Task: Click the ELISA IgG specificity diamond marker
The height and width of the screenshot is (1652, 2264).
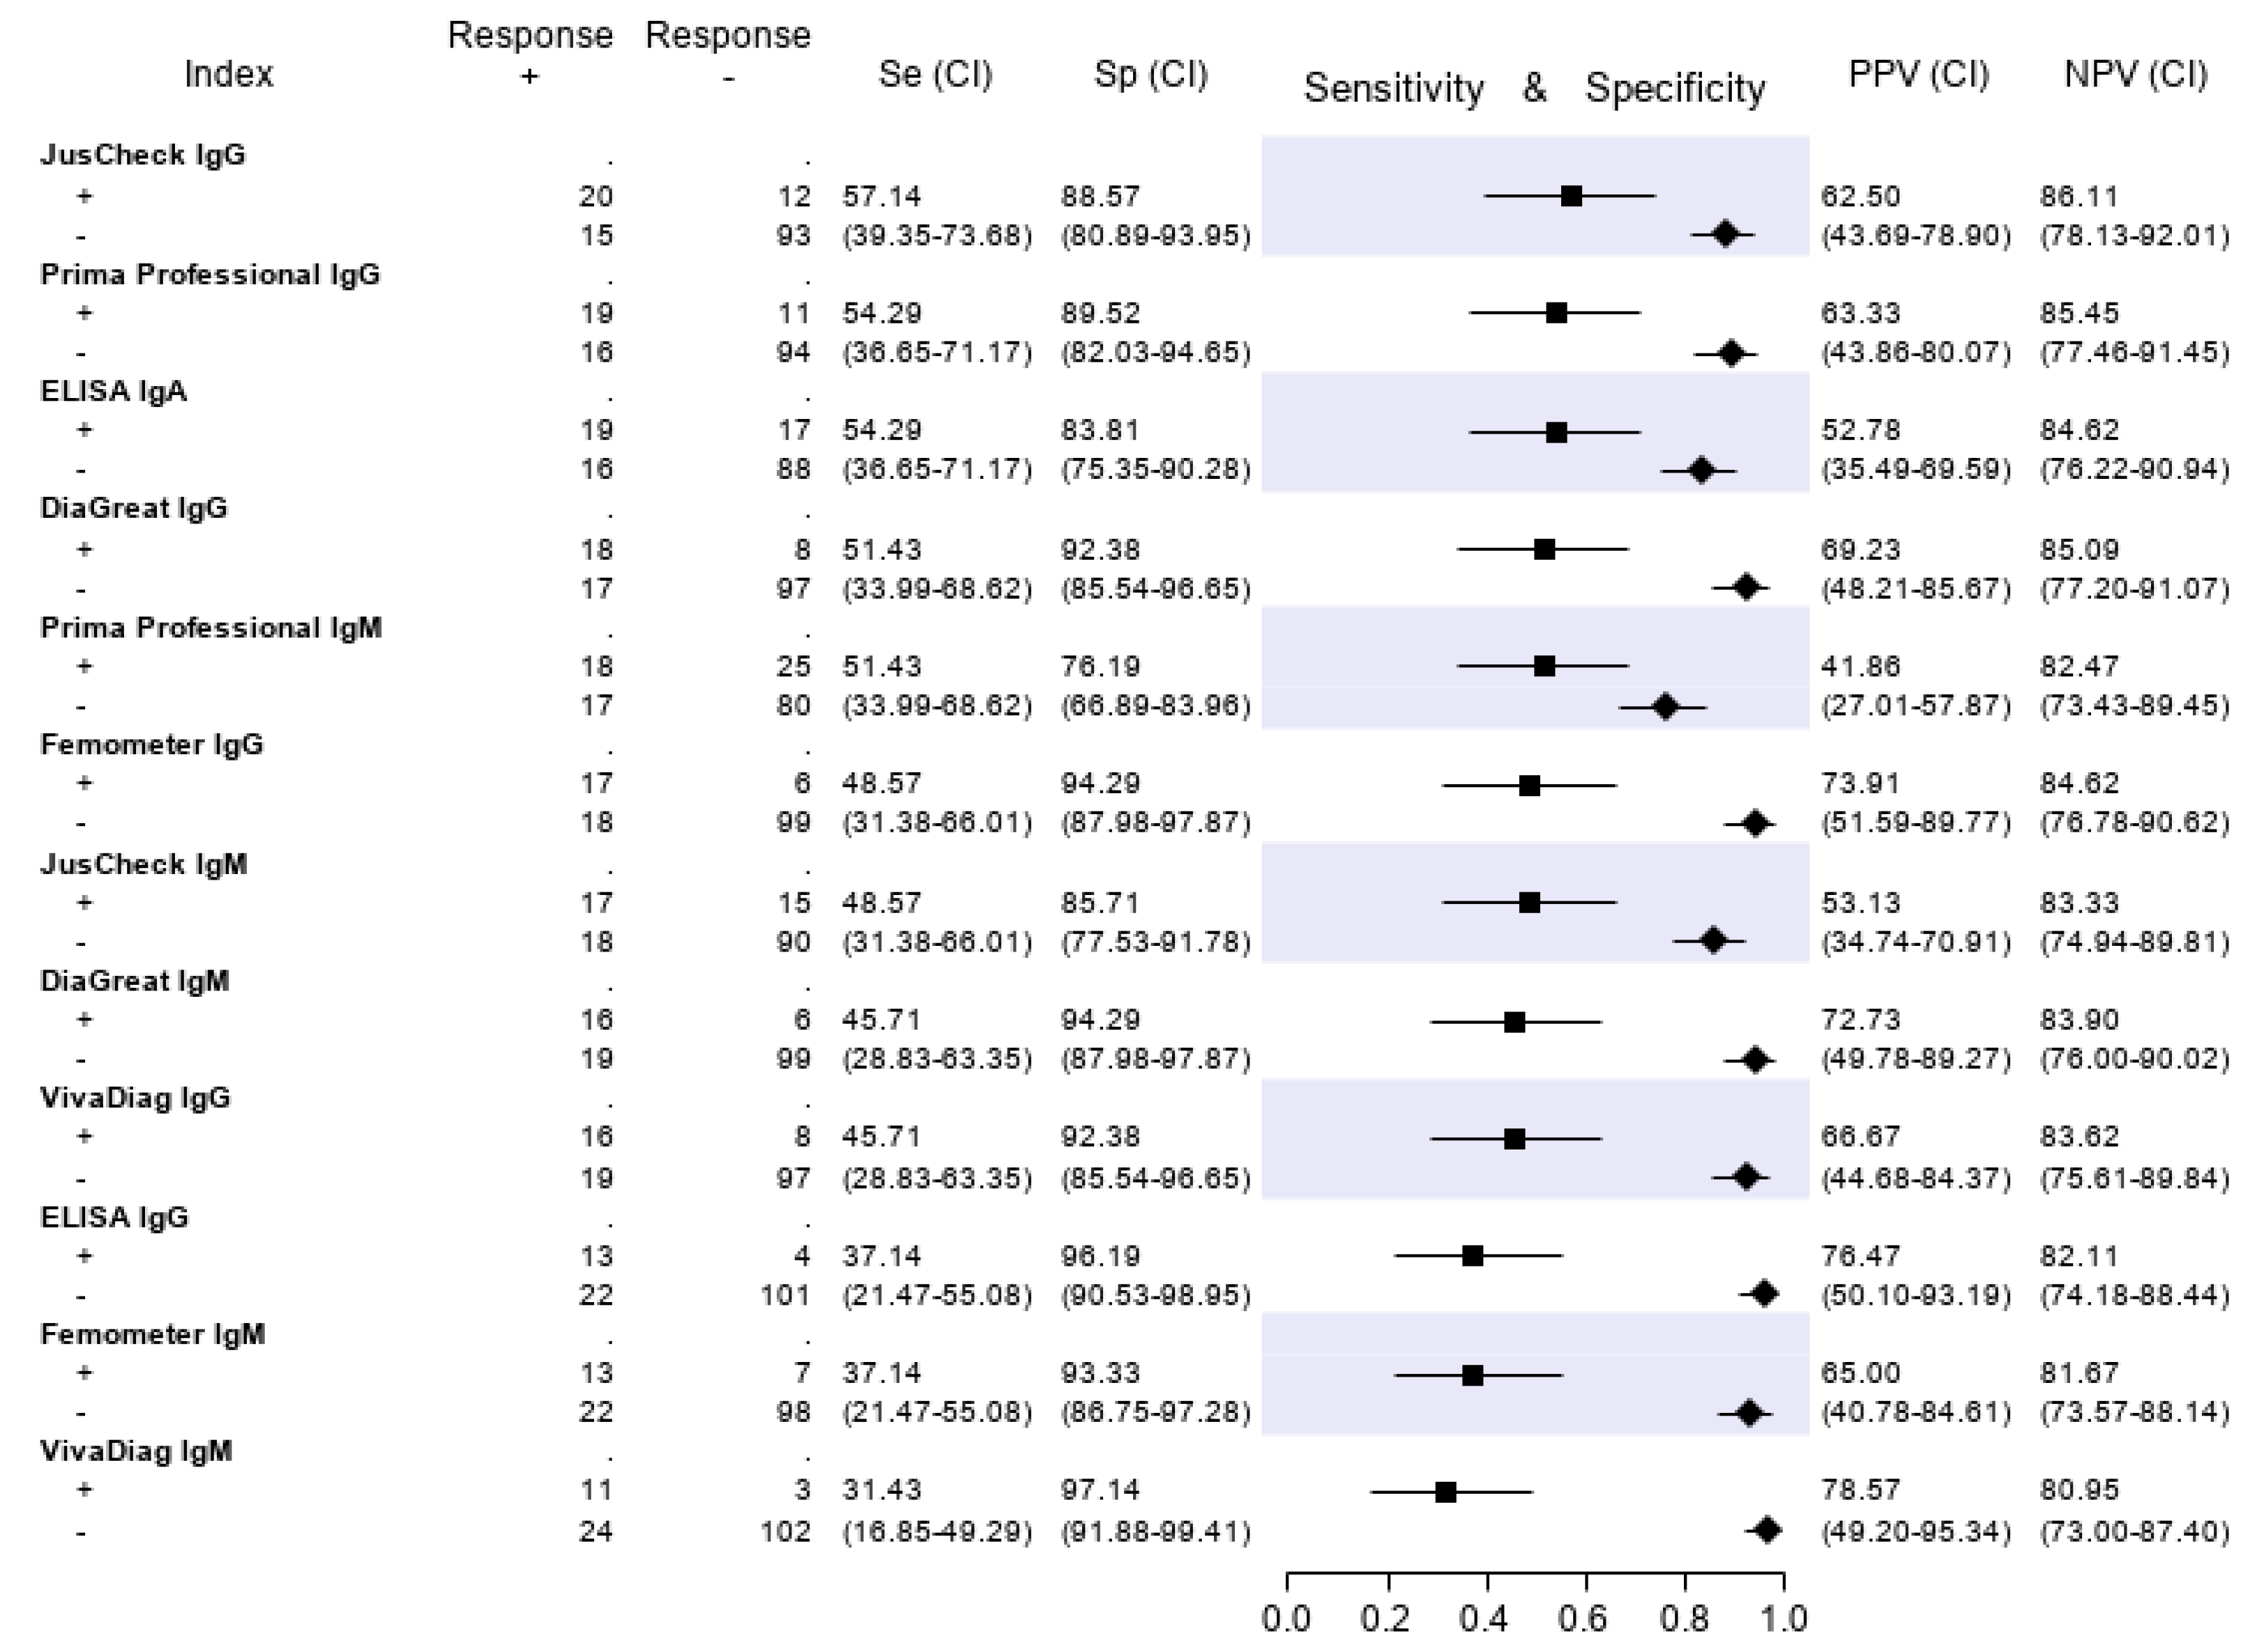Action: (1764, 1294)
